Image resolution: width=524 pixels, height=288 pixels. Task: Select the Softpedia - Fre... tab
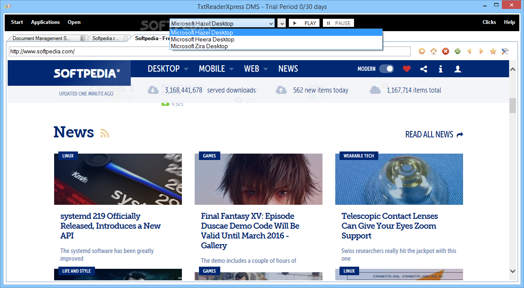[x=152, y=38]
